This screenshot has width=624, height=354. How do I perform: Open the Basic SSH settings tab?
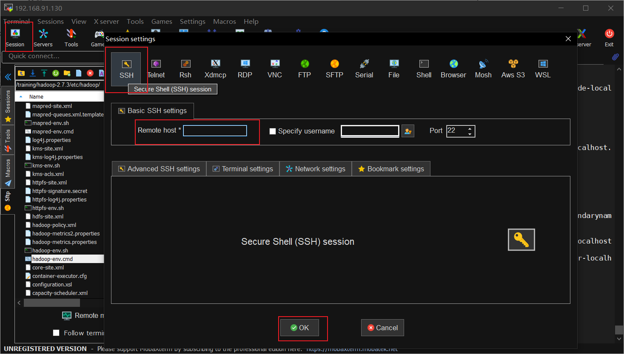pos(152,111)
